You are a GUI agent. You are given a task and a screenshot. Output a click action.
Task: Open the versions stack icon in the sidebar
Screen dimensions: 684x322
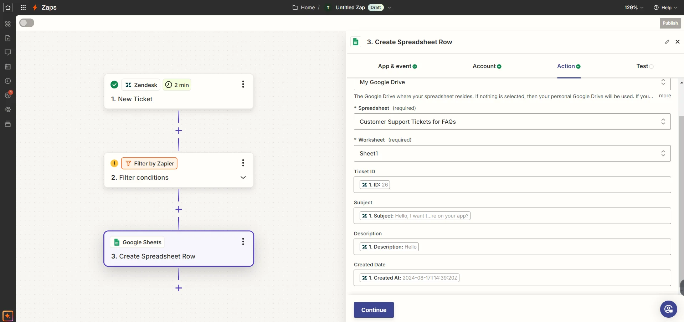point(8,124)
